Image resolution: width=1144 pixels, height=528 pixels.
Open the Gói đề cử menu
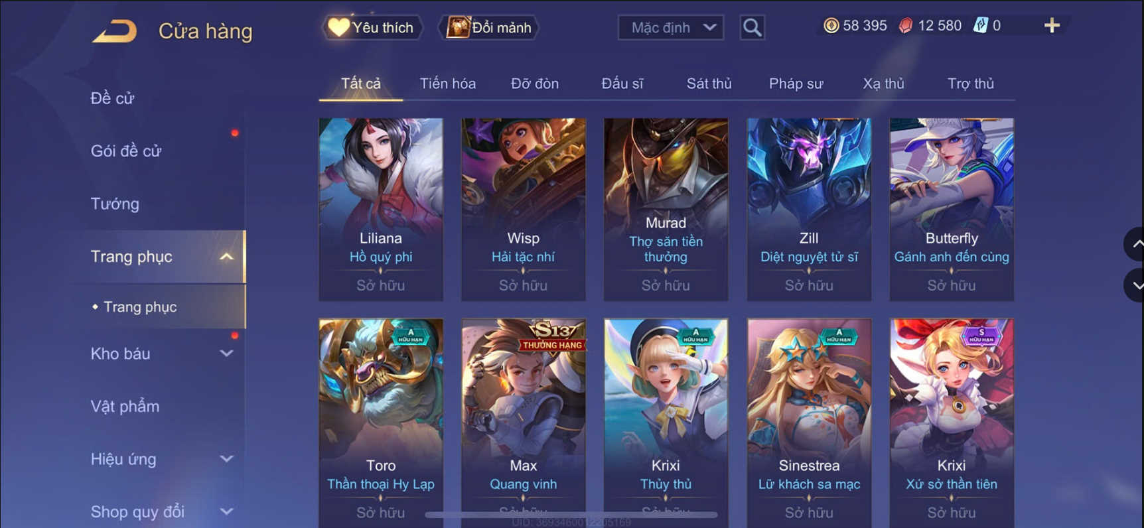tap(126, 151)
